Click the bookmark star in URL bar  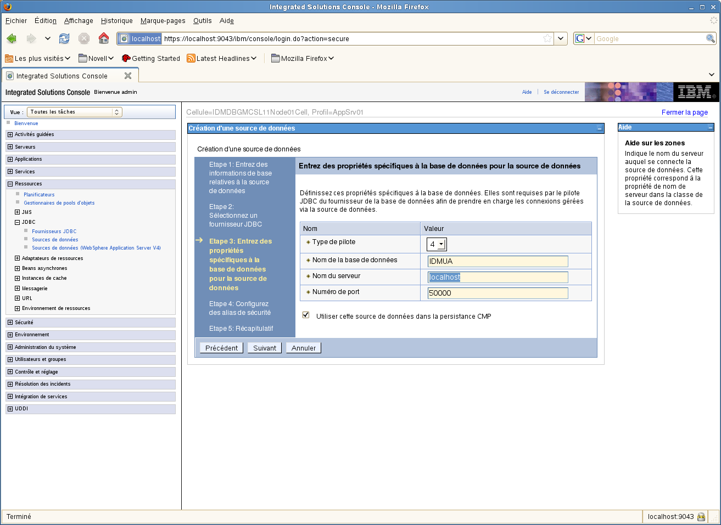point(547,38)
